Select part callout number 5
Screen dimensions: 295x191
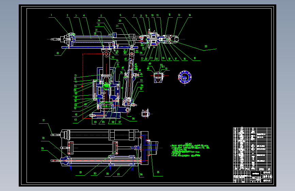(101, 16)
